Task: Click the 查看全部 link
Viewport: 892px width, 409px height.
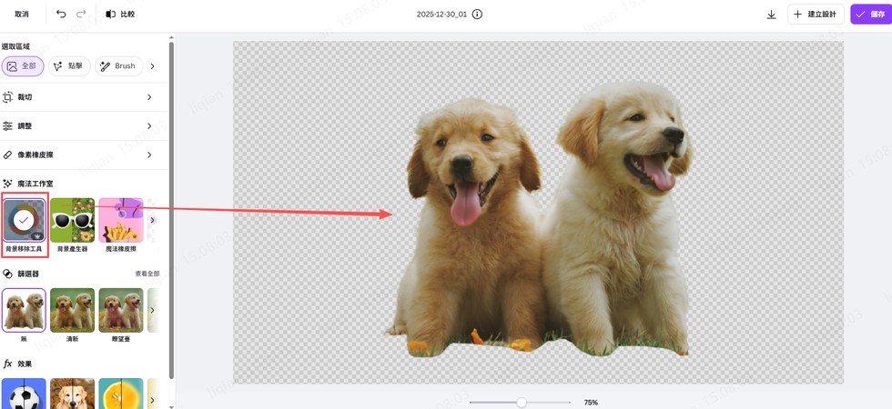Action: point(147,274)
